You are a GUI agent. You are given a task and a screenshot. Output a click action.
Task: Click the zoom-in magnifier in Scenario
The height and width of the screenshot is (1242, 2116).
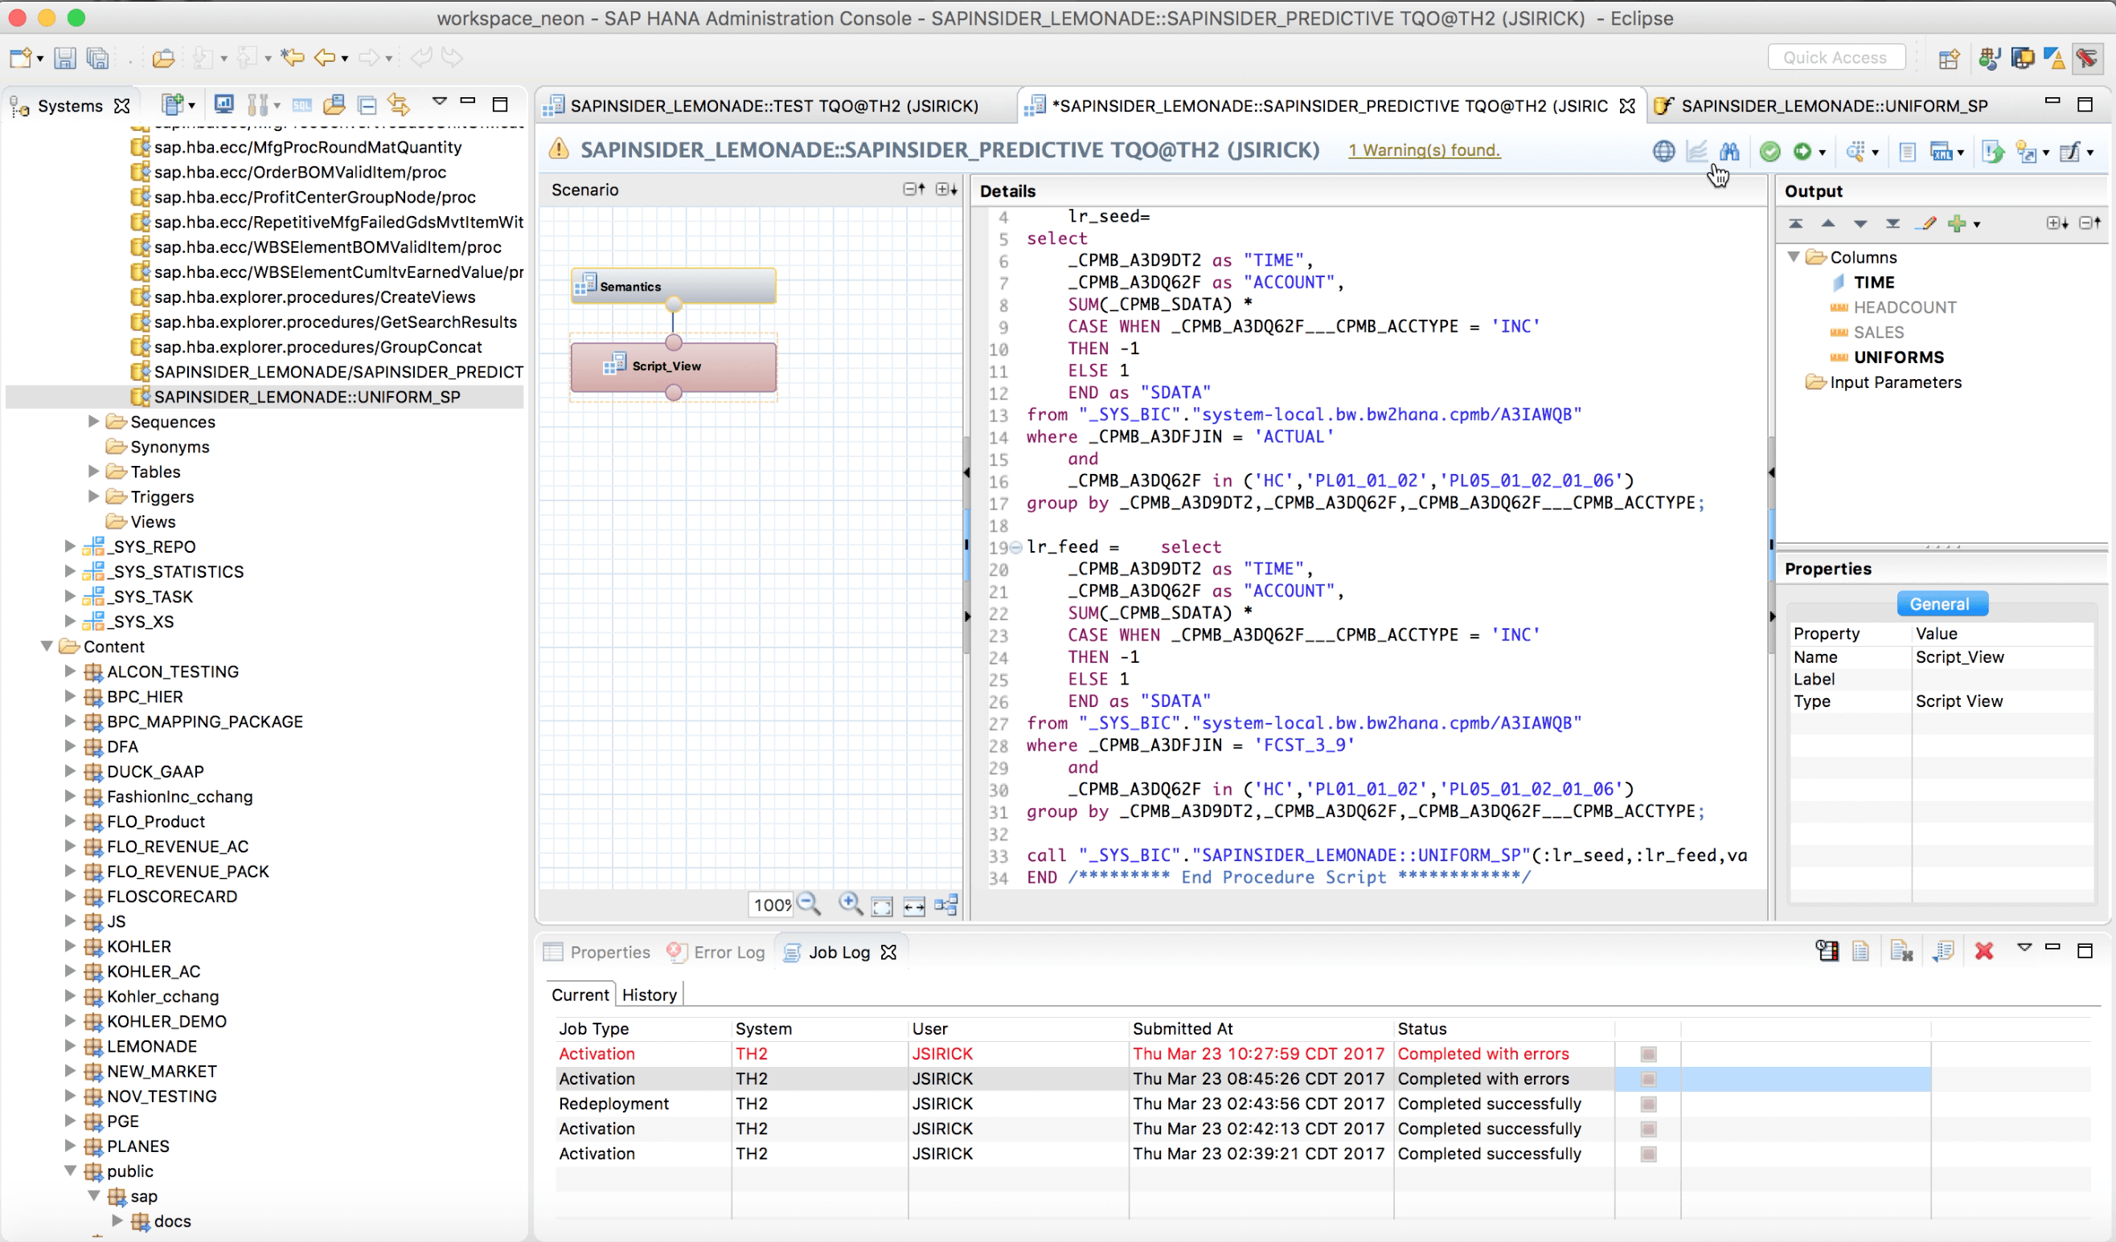tap(850, 904)
